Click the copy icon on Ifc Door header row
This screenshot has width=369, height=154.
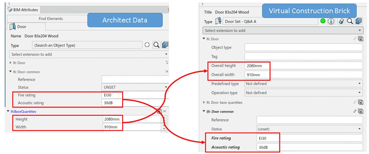click(x=361, y=39)
